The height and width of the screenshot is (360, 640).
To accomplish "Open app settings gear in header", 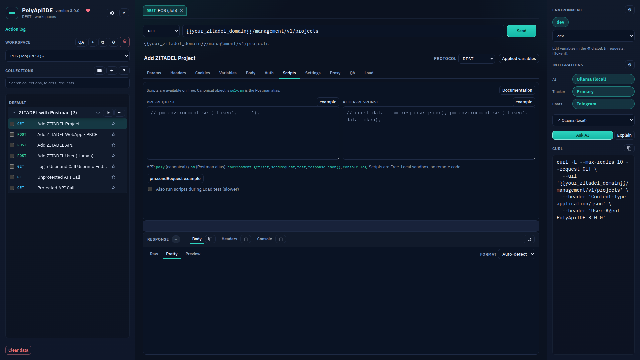I will pyautogui.click(x=112, y=13).
